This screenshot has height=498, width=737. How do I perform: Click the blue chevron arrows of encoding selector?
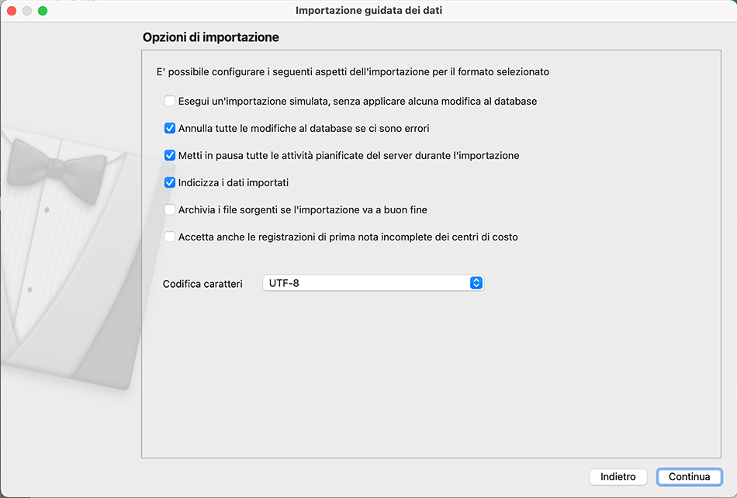click(476, 283)
